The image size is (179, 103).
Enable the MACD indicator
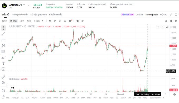point(42,98)
